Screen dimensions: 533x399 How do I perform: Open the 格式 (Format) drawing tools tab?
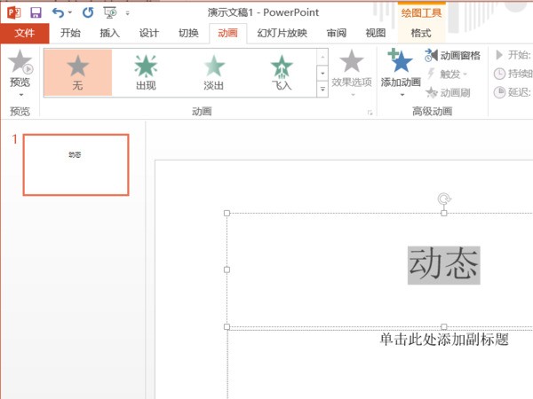tap(421, 34)
